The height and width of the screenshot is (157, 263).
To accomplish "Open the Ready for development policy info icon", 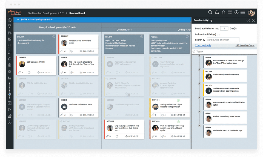I will 54,37.
